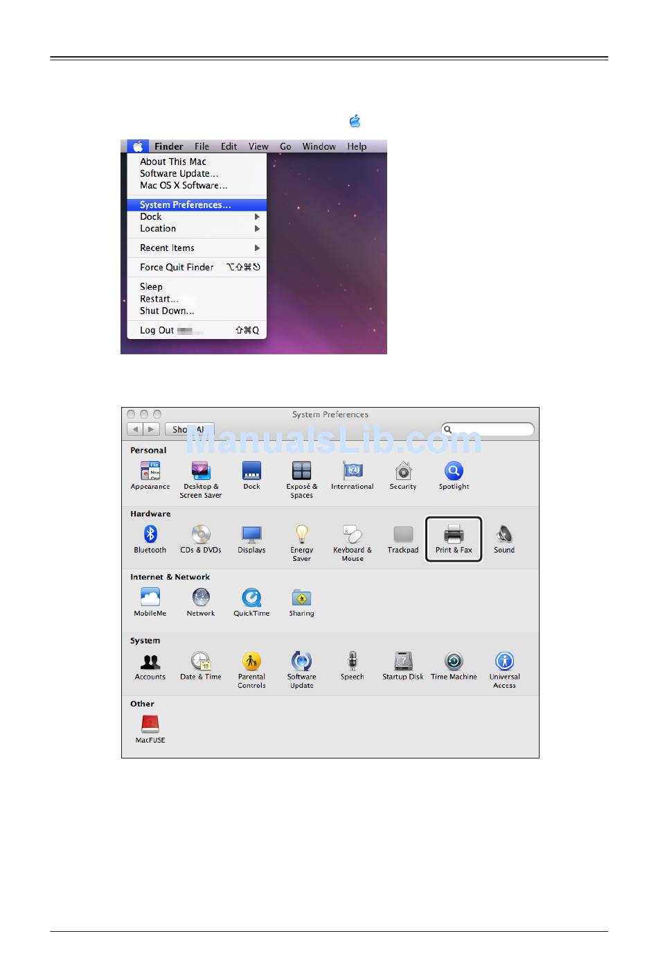Viewport: 658px width, 954px height.
Task: Choose Mac OS X Software…
Action: click(197, 185)
